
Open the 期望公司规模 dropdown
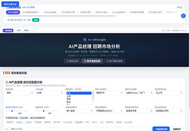point(139,93)
